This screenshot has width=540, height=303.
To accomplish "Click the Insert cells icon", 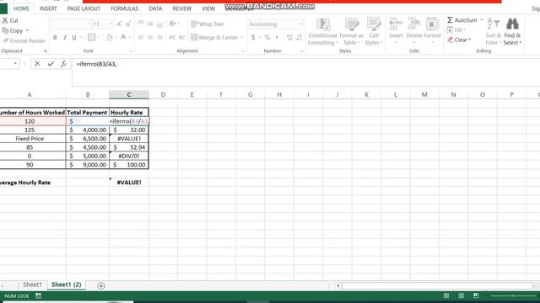I will tap(396, 24).
